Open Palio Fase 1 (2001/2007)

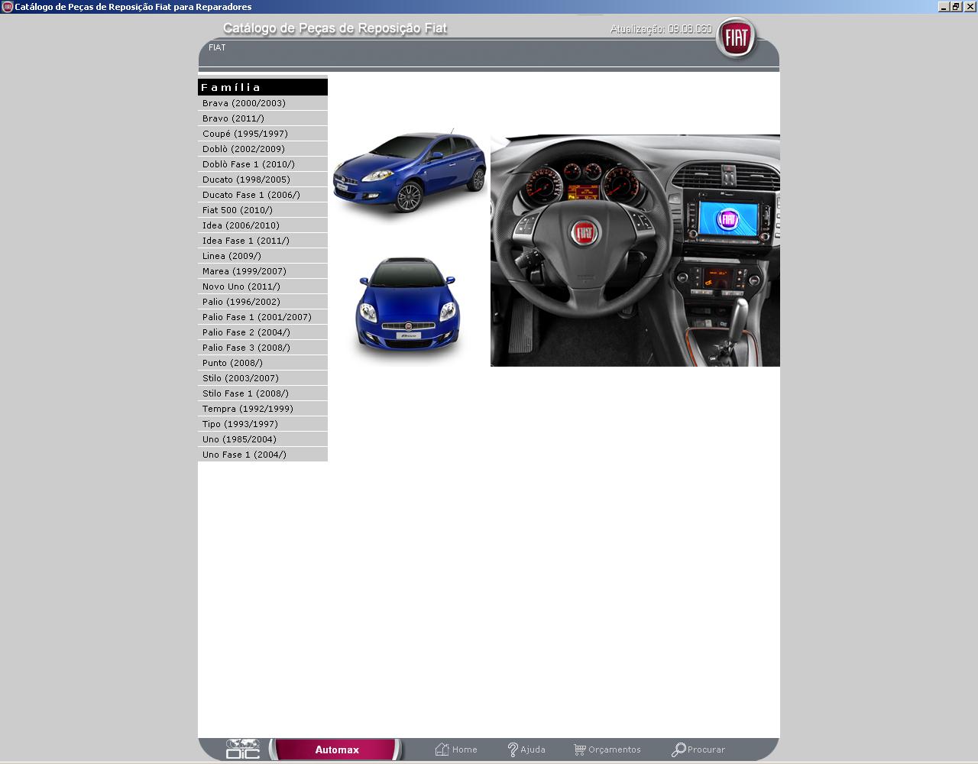coord(263,317)
